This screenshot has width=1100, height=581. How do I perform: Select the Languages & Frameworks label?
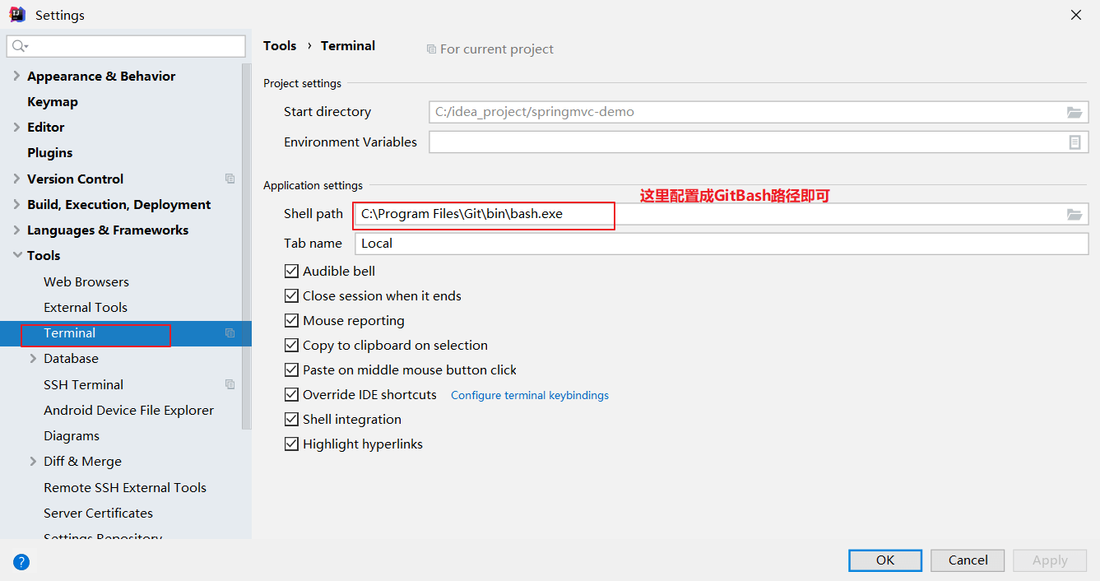coord(108,230)
